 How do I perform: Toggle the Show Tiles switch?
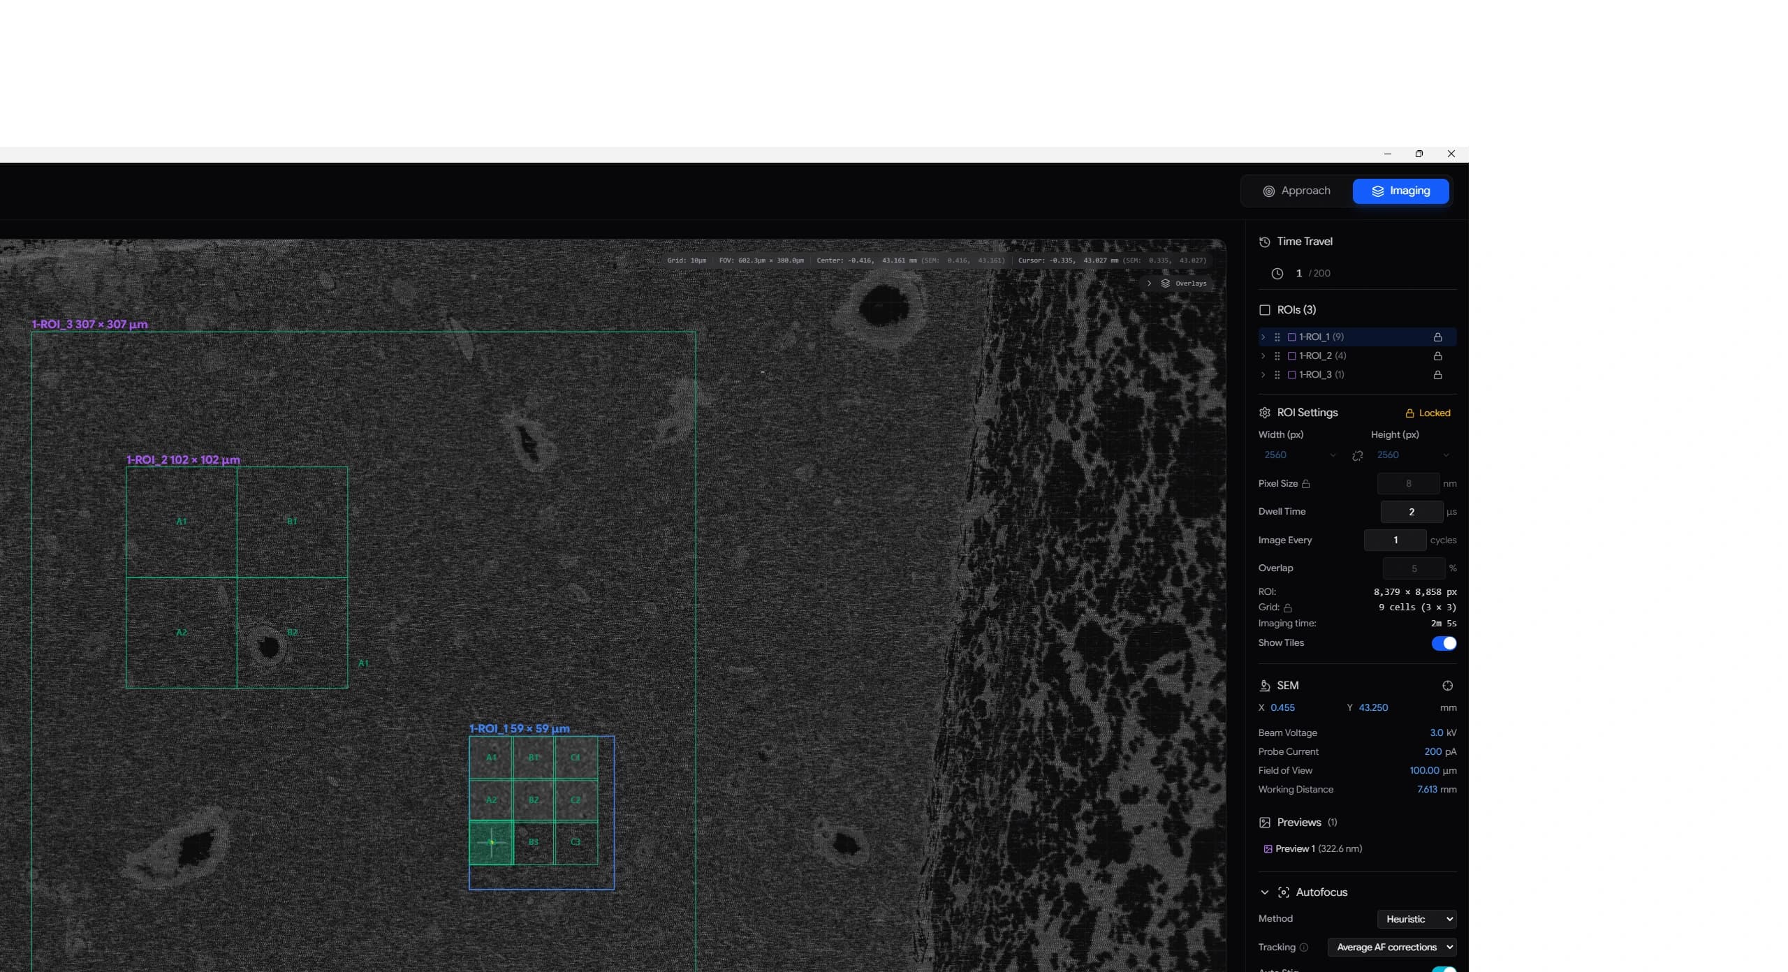click(1443, 643)
